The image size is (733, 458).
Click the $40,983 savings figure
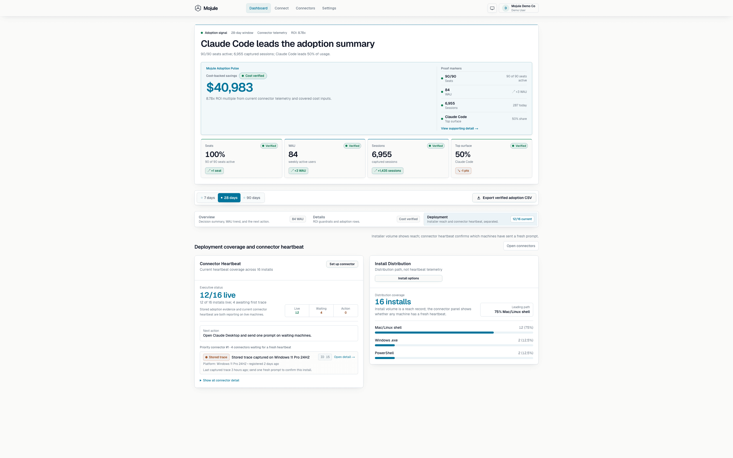[x=230, y=88]
